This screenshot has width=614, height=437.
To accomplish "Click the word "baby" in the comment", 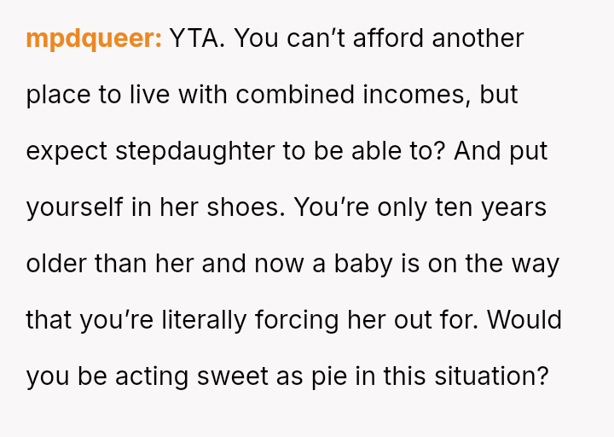I will 363,265.
